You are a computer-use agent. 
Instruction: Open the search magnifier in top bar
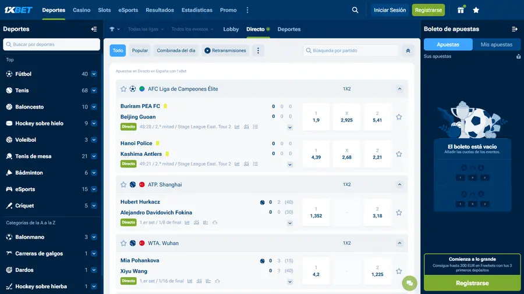(355, 10)
